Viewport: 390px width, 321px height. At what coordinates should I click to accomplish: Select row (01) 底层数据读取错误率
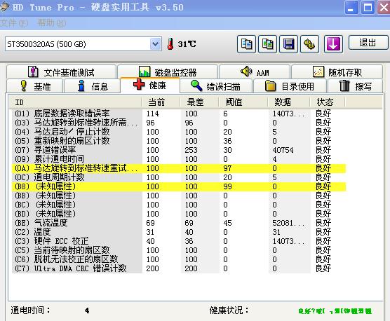(179, 114)
